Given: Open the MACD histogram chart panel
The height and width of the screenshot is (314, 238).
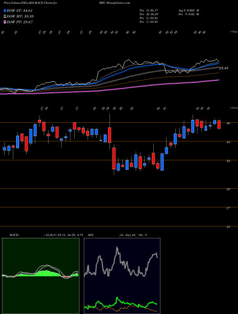Looking at the screenshot, I should 40,276.
